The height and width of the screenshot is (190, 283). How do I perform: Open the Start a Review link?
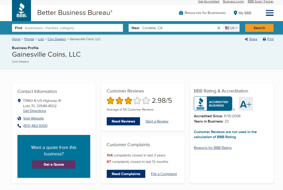[x=157, y=121]
